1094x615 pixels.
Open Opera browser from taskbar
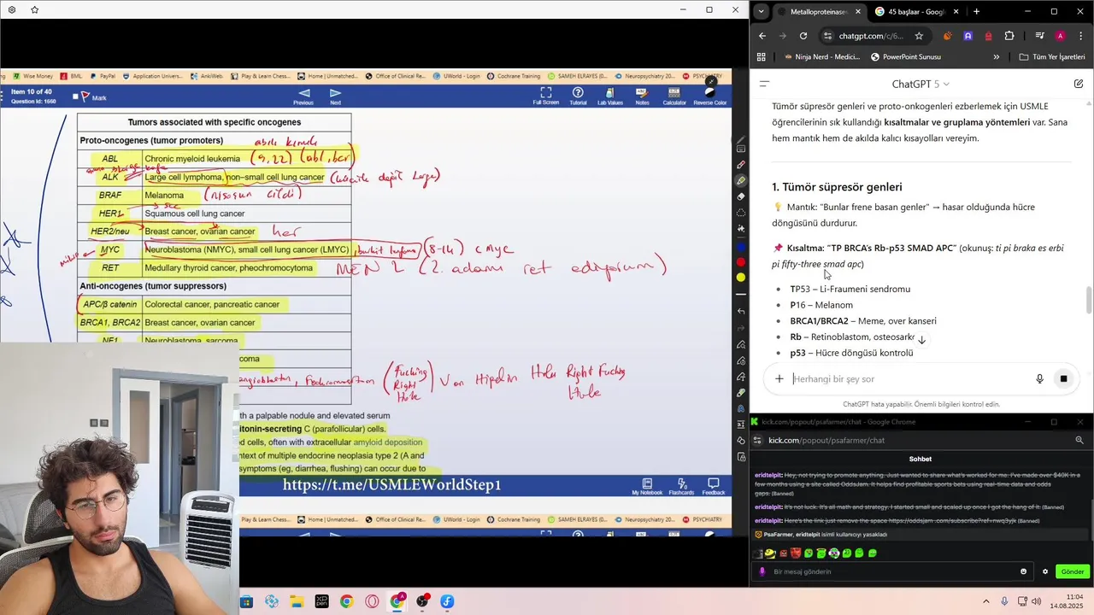tap(372, 601)
